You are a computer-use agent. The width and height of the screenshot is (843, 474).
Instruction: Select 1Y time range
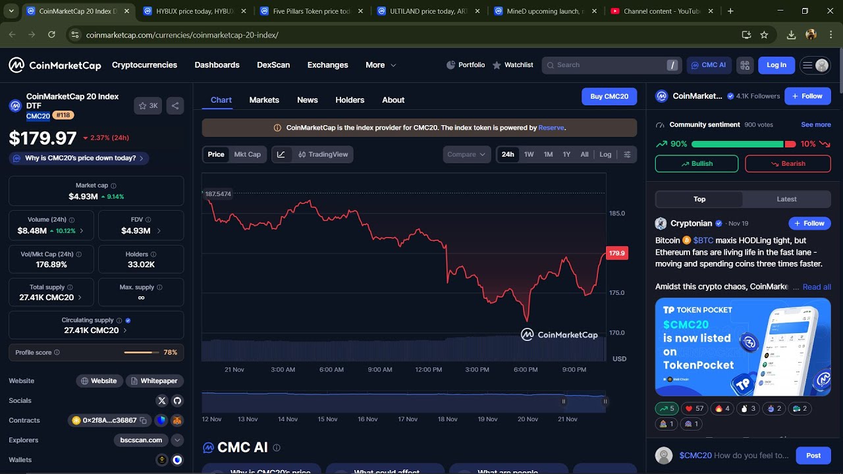tap(566, 155)
